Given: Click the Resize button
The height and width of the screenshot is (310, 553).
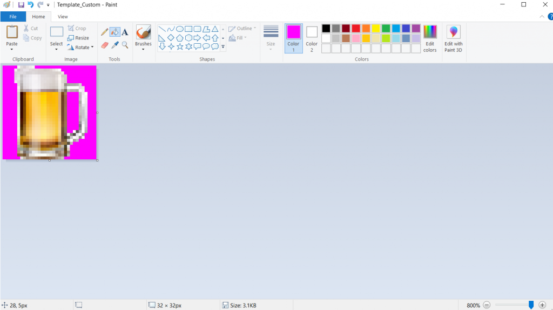Looking at the screenshot, I should click(79, 38).
